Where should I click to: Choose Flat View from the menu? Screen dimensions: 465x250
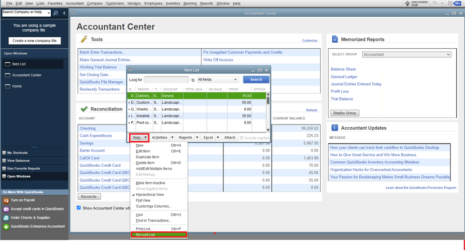(x=143, y=201)
